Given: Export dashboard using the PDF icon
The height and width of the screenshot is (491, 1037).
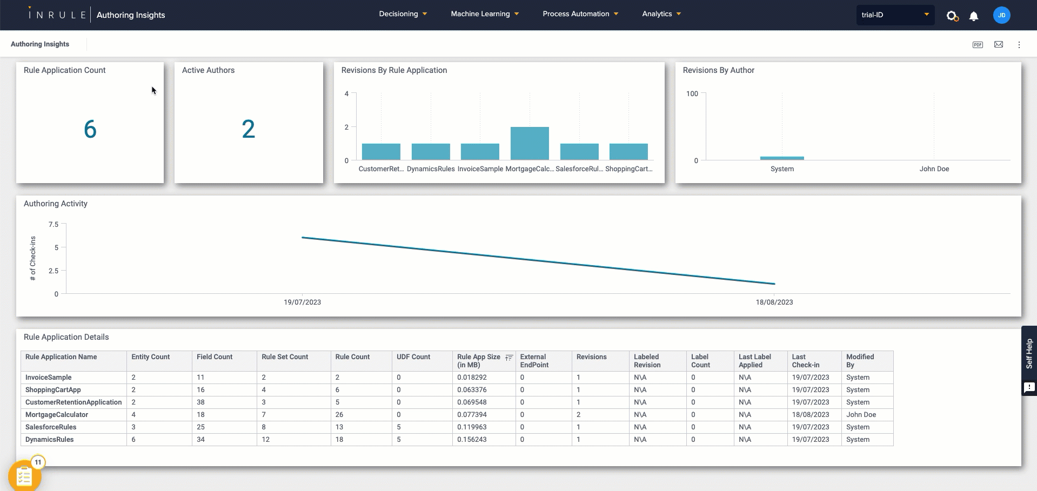Looking at the screenshot, I should (x=978, y=45).
